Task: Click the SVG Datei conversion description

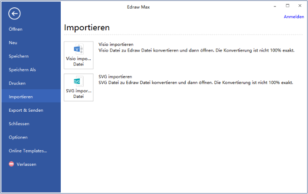Action: pos(196,83)
